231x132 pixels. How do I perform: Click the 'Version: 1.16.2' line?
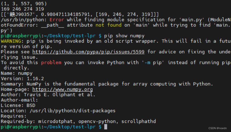tap(22, 79)
